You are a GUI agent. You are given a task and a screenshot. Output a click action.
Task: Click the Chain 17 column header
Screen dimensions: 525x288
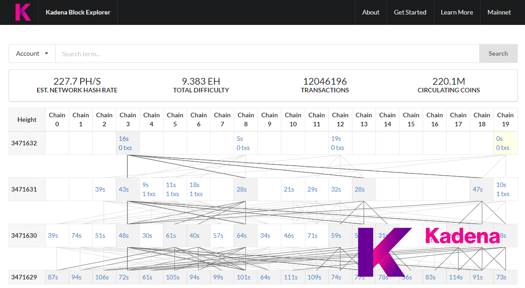(458, 120)
